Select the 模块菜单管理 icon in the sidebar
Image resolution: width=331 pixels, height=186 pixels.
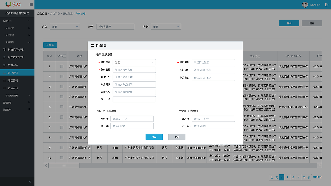click(x=4, y=49)
